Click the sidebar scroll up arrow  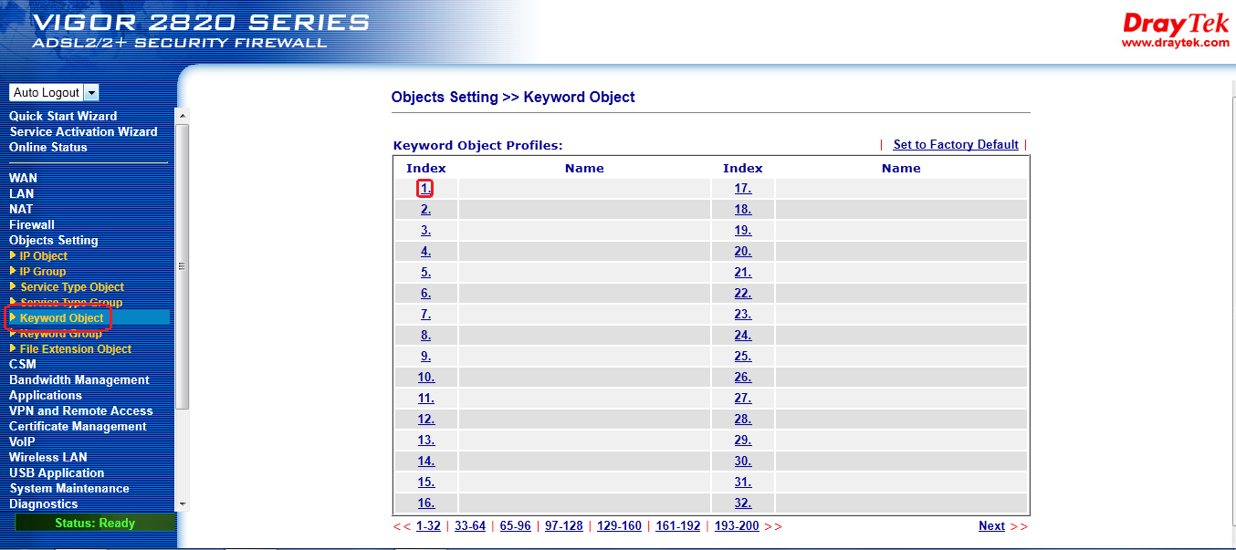point(182,116)
